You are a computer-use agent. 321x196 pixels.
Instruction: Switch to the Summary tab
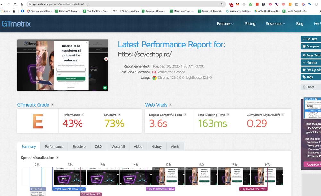pos(29,147)
